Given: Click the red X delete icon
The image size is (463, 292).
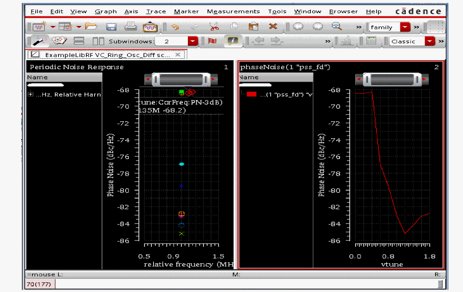Looking at the screenshot, I should coord(273,27).
